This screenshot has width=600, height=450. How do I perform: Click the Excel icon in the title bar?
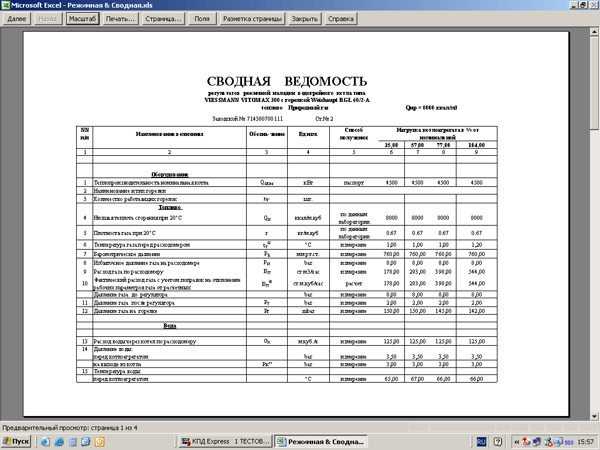click(6, 5)
